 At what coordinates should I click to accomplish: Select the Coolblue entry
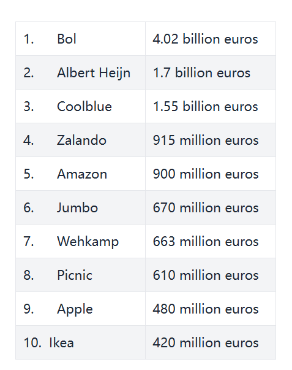pos(80,106)
